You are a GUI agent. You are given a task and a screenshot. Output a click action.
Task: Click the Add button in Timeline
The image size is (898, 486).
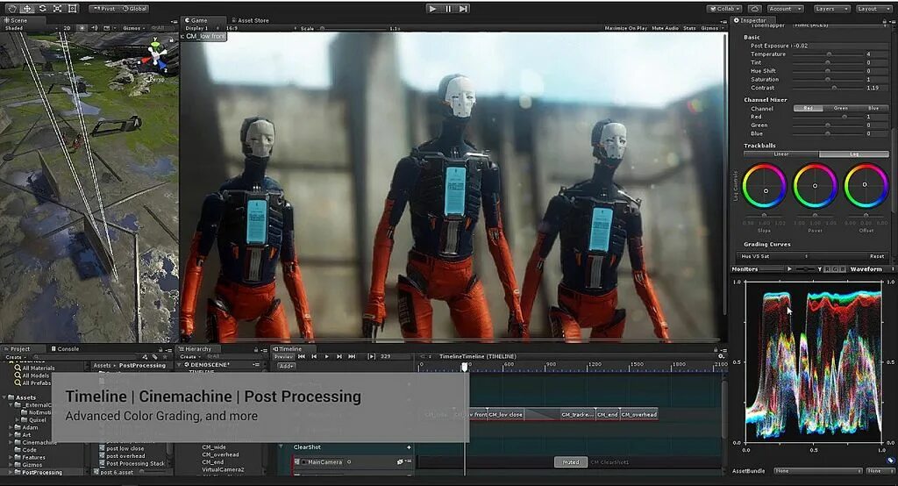[286, 366]
